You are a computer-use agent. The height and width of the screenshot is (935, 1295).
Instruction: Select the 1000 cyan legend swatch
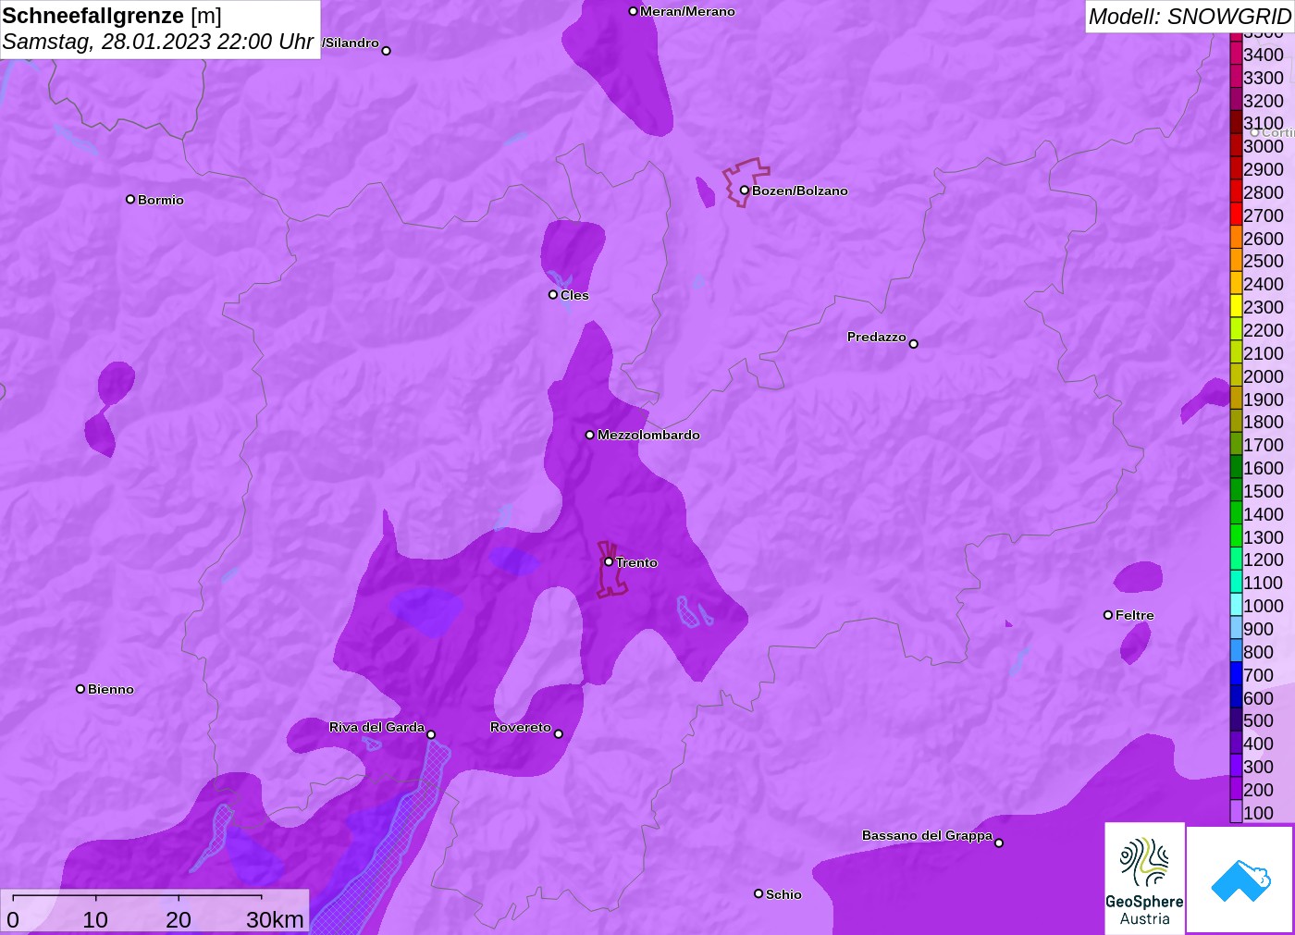coord(1236,605)
